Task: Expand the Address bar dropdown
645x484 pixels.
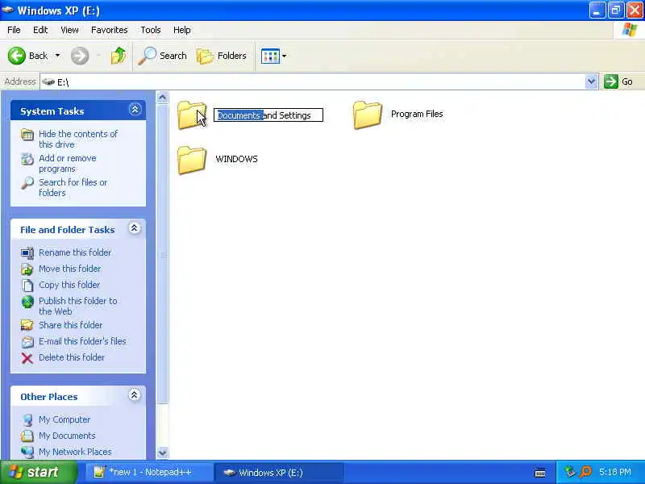Action: (x=591, y=81)
